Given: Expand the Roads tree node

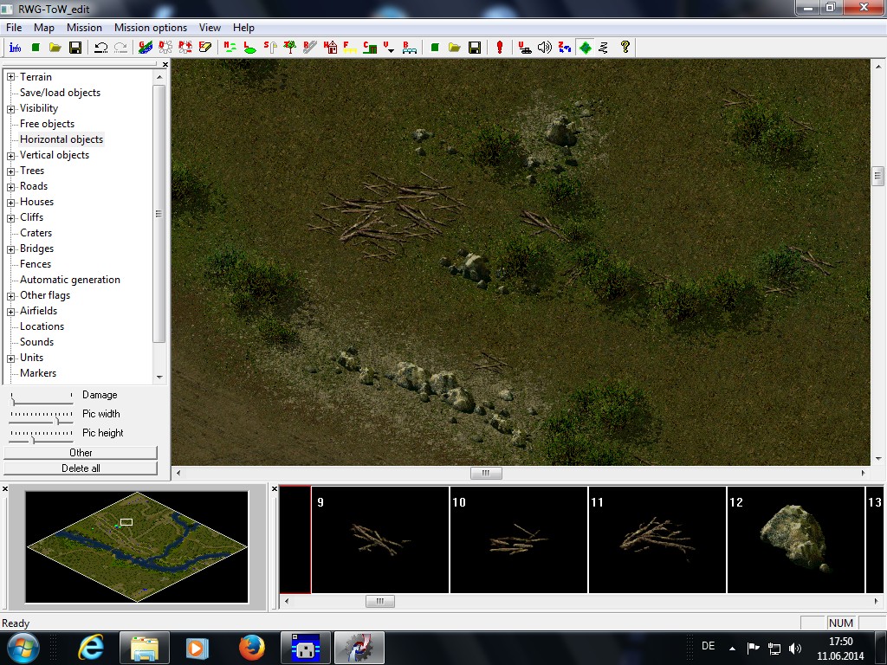Looking at the screenshot, I should click(10, 187).
